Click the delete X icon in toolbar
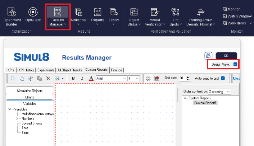 tap(48, 78)
